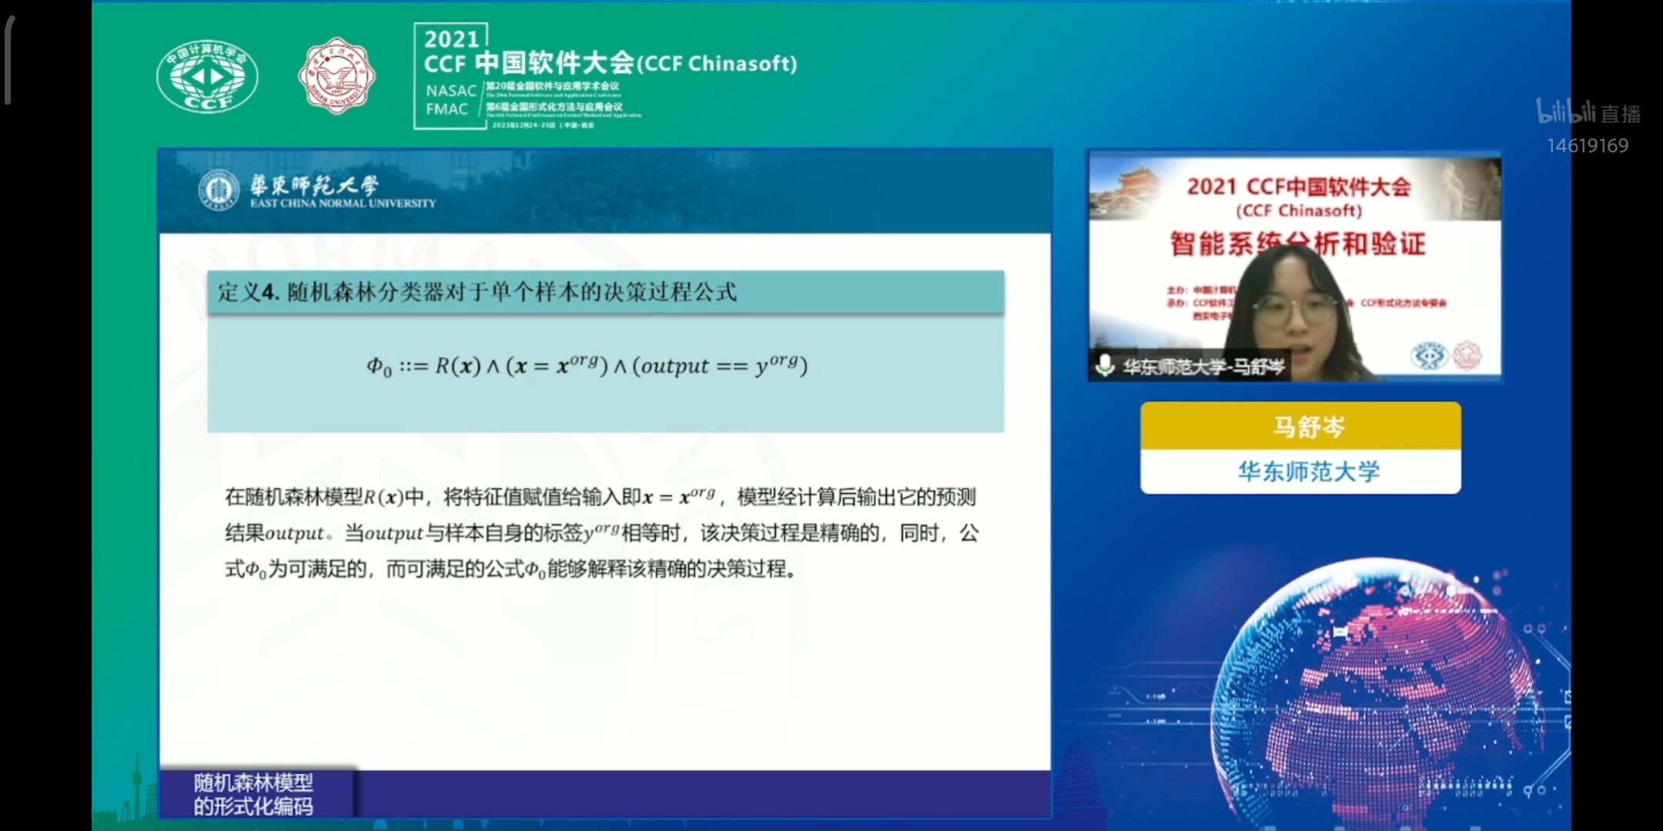Click the East China Normal University logo
1663x831 pixels.
[219, 190]
